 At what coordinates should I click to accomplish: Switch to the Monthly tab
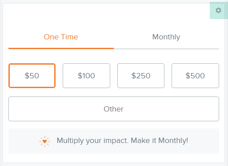click(166, 37)
